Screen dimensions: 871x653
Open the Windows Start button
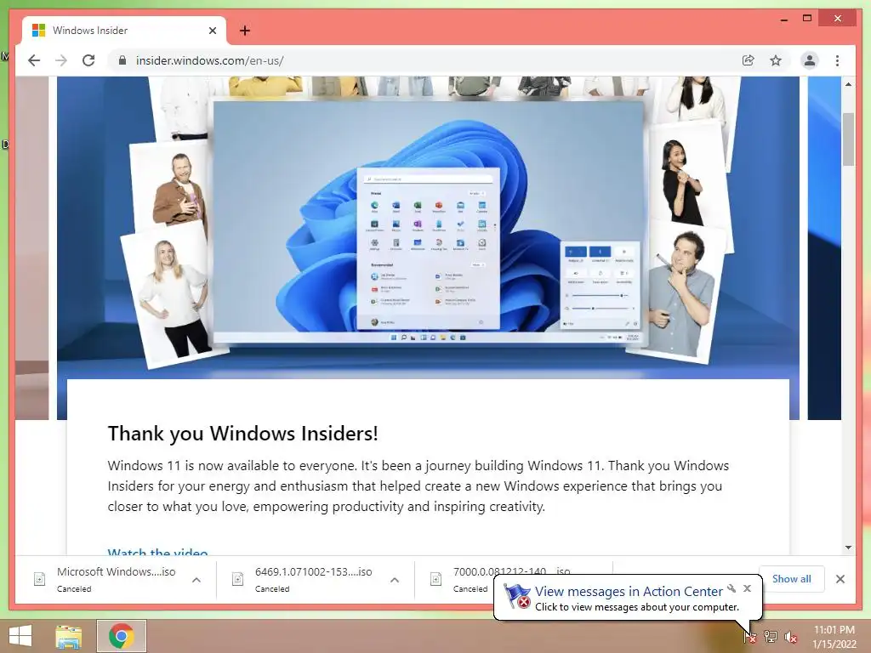click(x=20, y=636)
